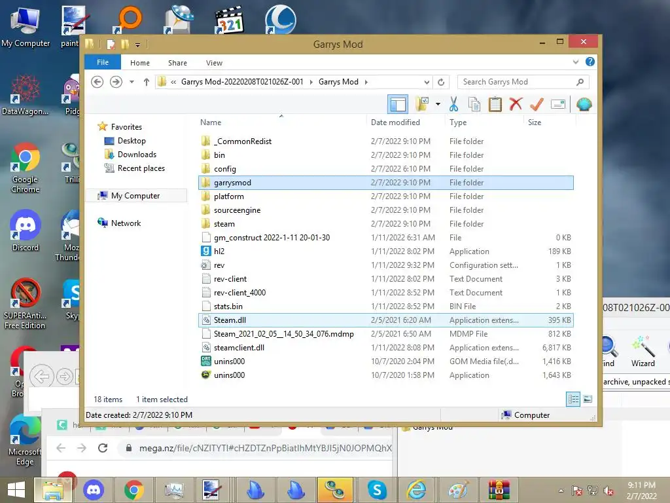Select the hl2 application file

coord(386,251)
